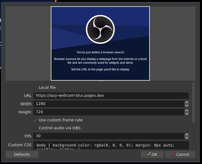
Task: Click the Defaults button
Action: click(x=22, y=154)
